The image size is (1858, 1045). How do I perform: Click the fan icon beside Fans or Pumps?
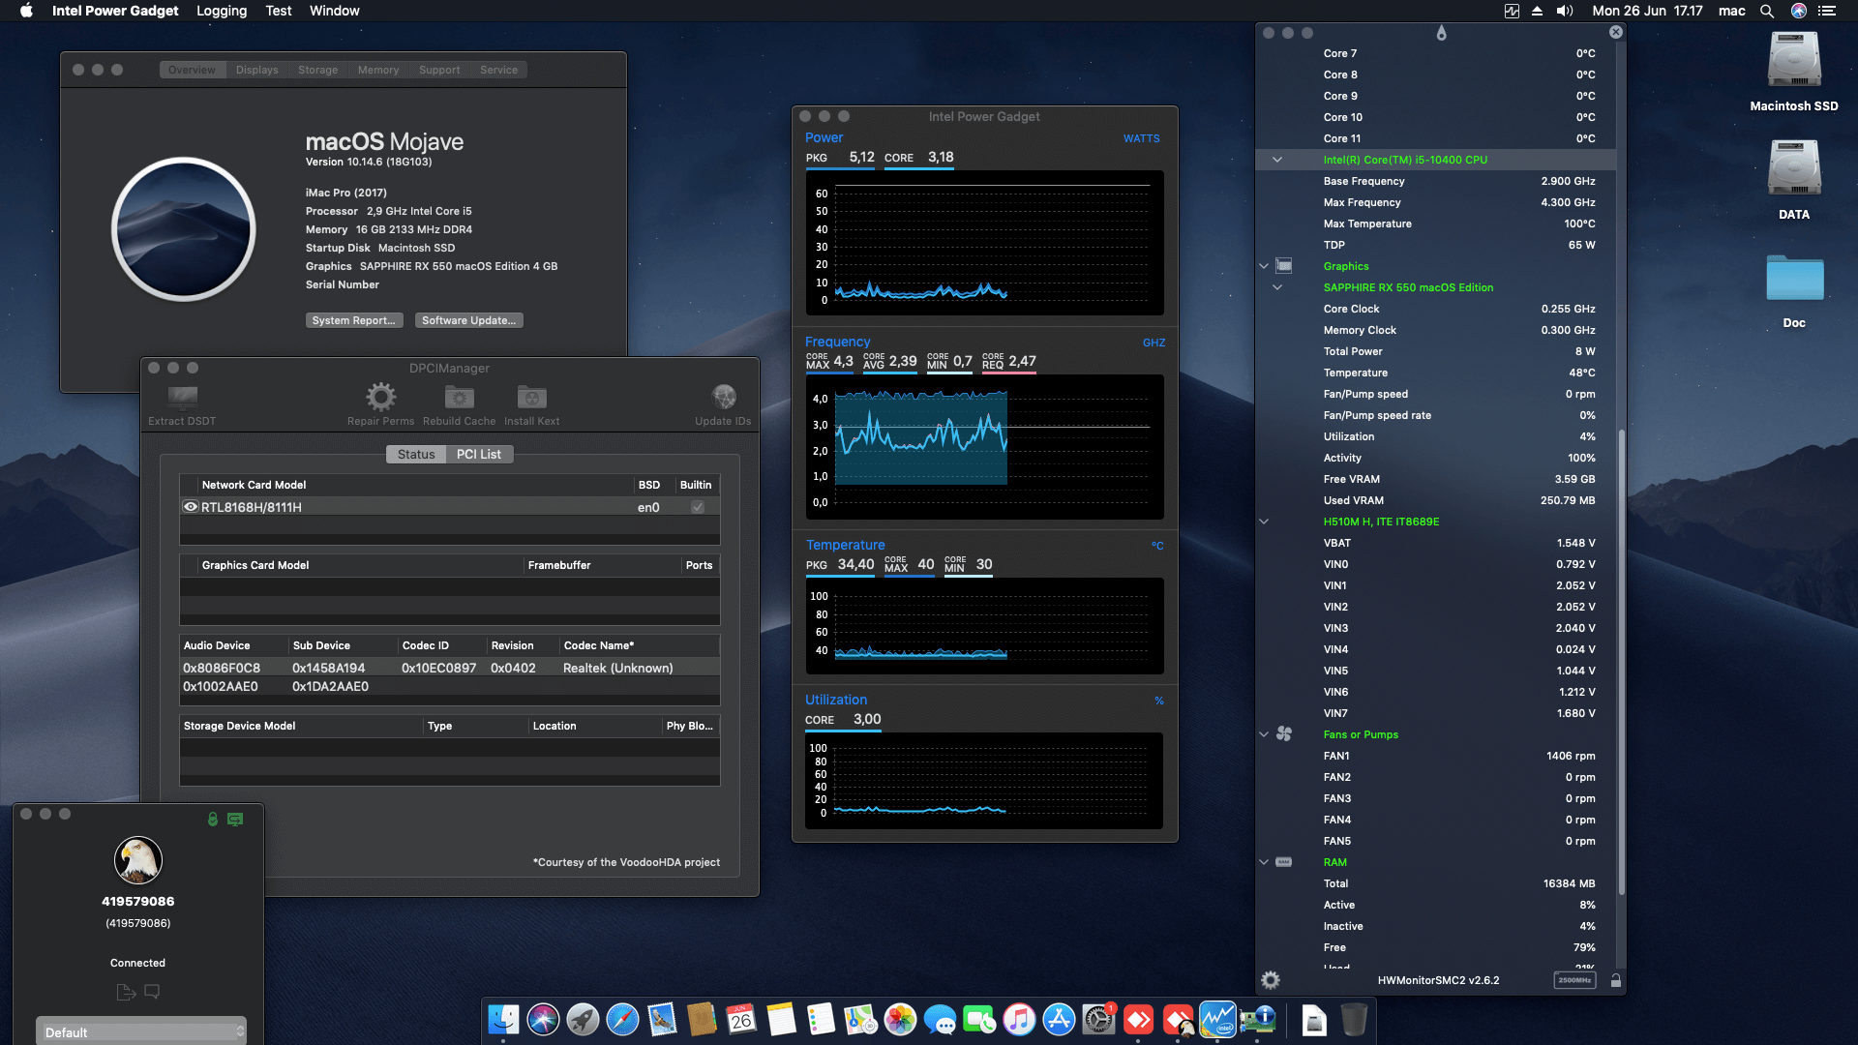coord(1284,734)
